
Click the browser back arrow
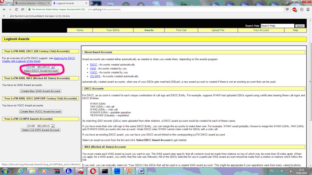tap(4, 9)
